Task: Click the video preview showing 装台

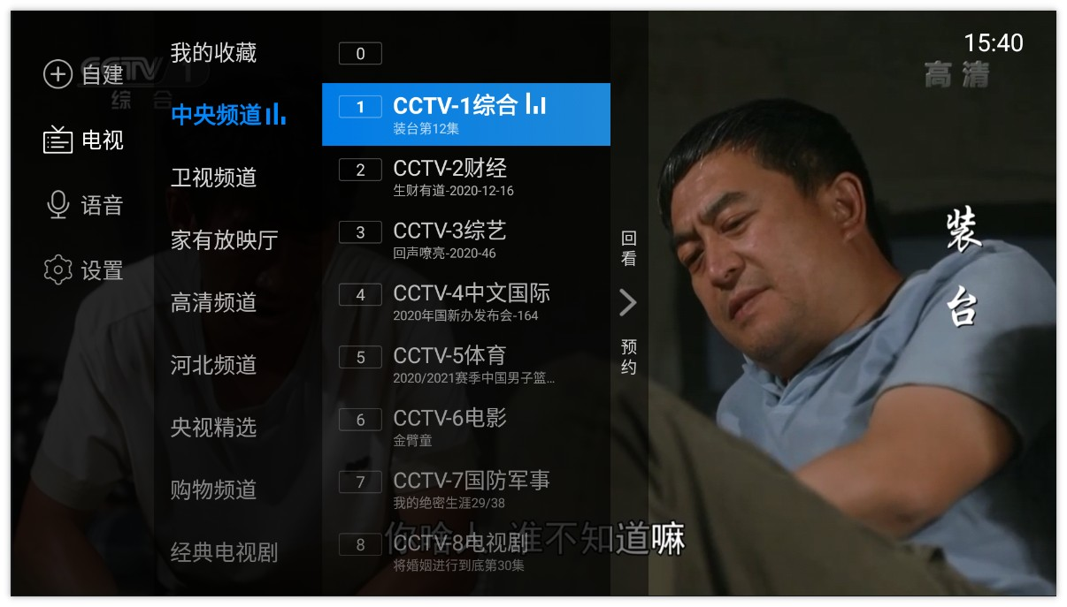Action: click(x=851, y=303)
